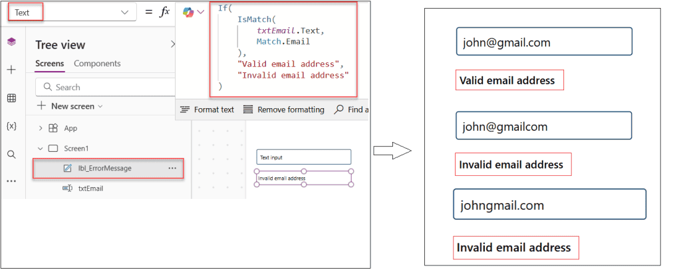681x276 pixels.
Task: Click Invalid email address under johngmail.com
Action: [516, 248]
